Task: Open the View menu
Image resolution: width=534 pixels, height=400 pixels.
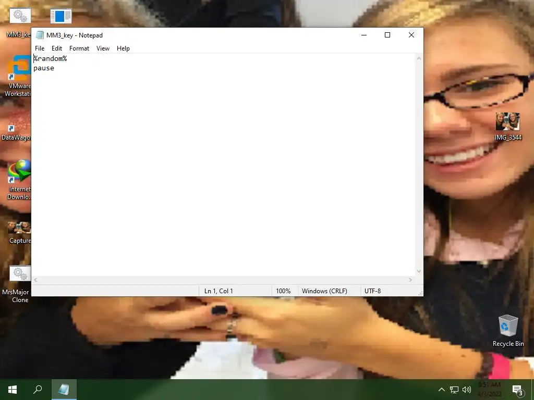Action: point(103,48)
